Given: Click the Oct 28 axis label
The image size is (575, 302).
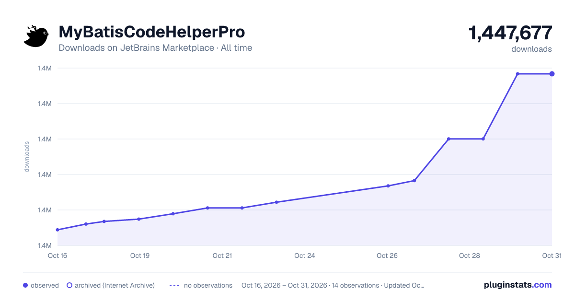Looking at the screenshot, I should [x=470, y=256].
